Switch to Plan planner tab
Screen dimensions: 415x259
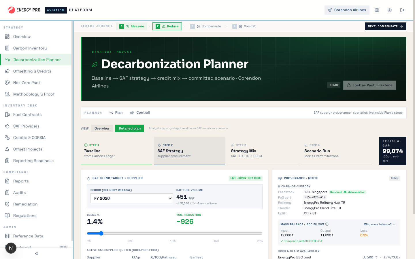coord(116,113)
